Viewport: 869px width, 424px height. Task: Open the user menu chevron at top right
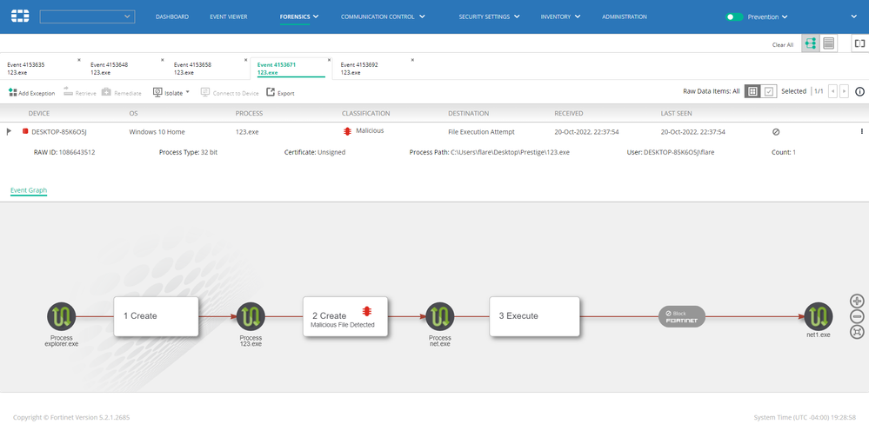(x=853, y=17)
